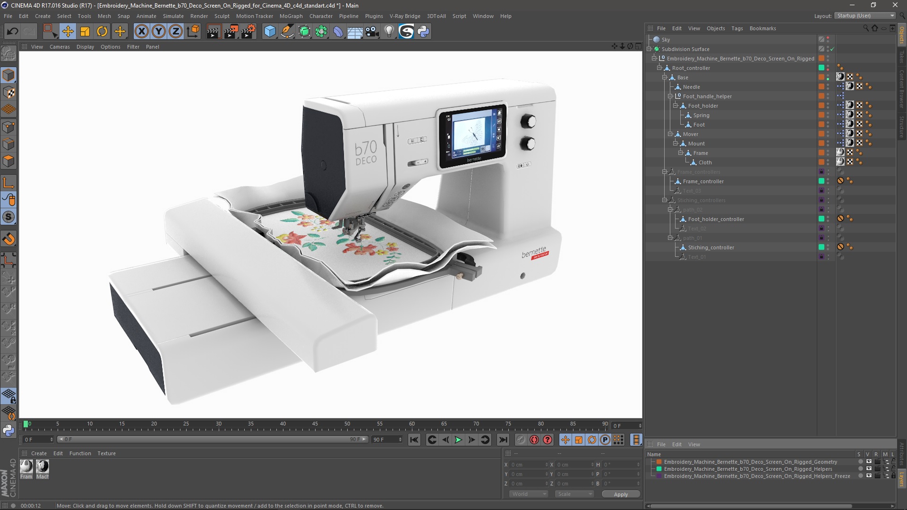Open the spline Pen tool
907x510 pixels.
click(287, 32)
